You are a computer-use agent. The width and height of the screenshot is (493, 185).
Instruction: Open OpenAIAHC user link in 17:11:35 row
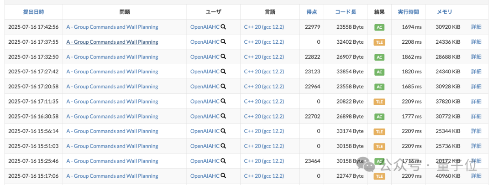click(x=205, y=102)
